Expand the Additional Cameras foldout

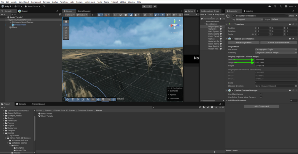[x=227, y=100]
